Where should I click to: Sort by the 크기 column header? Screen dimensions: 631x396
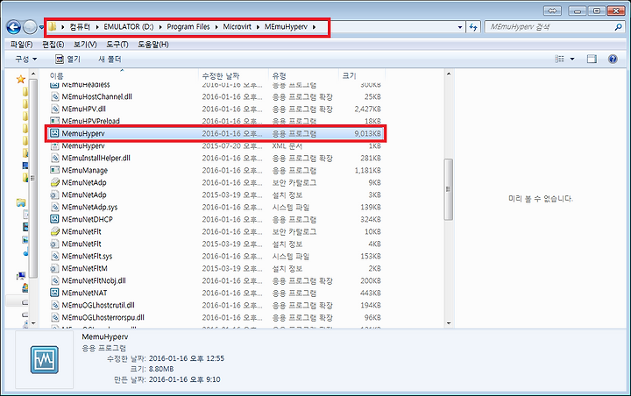coord(362,75)
